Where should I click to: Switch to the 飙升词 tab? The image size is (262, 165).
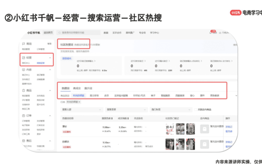click(88, 88)
